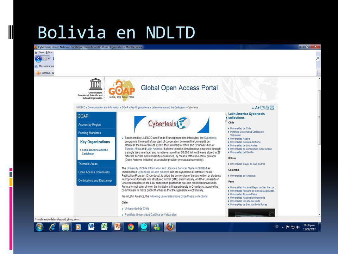
Task: Click the video thumbnail below Peru list
Action: (251, 212)
